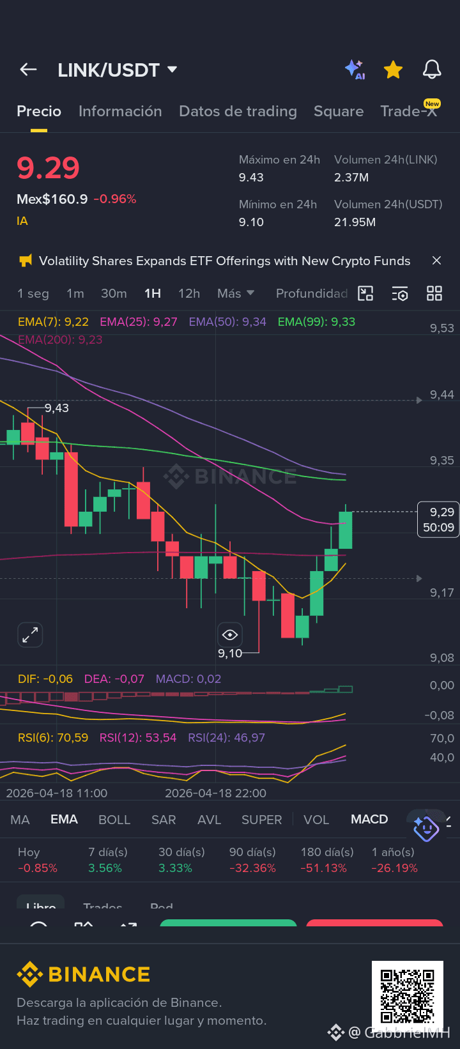Open the Square tab
The width and height of the screenshot is (460, 1049).
tap(339, 111)
